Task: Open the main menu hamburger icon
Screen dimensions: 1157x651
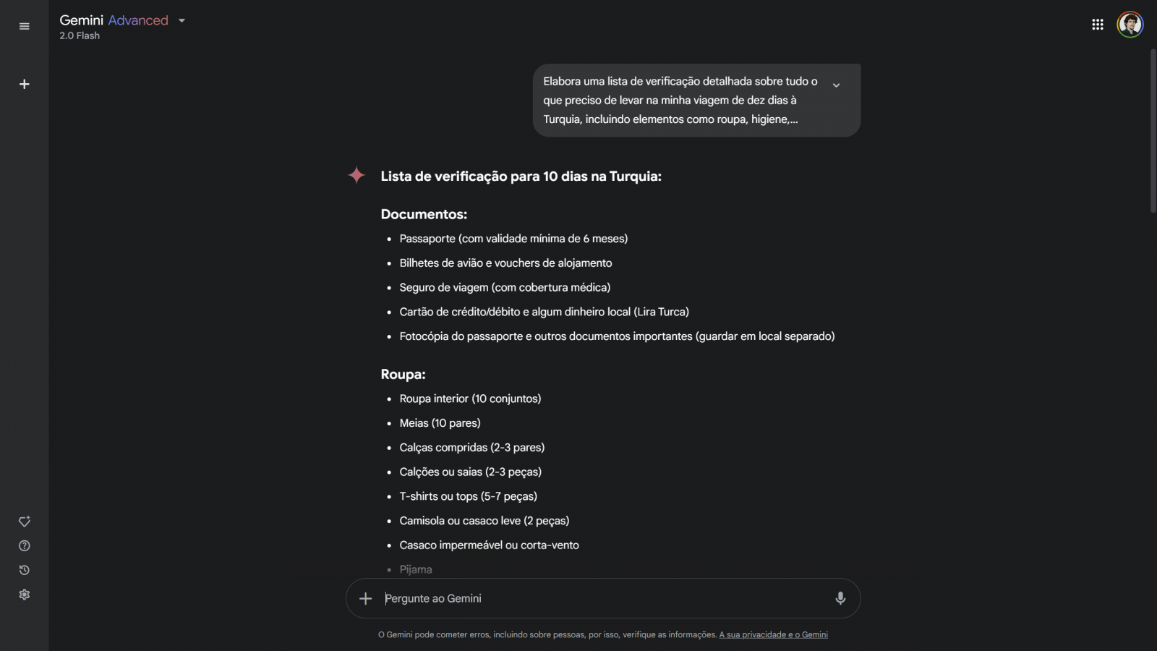Action: click(25, 27)
